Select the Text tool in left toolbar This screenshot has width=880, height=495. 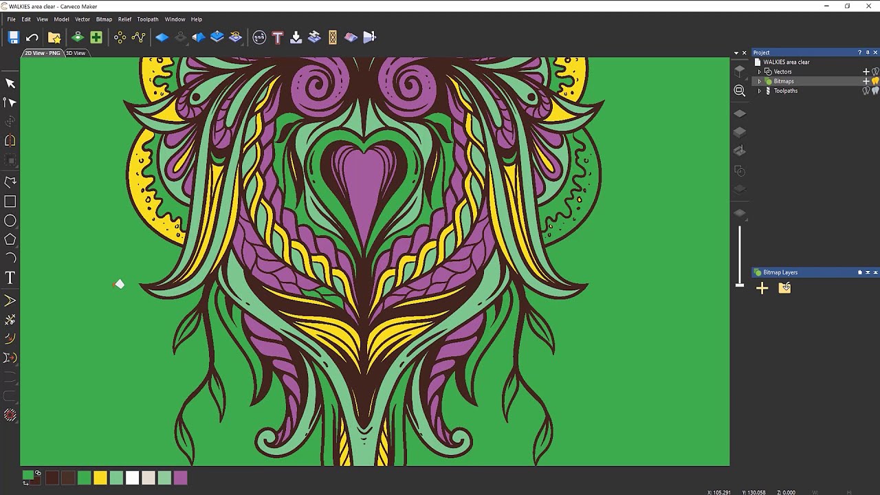(x=10, y=278)
